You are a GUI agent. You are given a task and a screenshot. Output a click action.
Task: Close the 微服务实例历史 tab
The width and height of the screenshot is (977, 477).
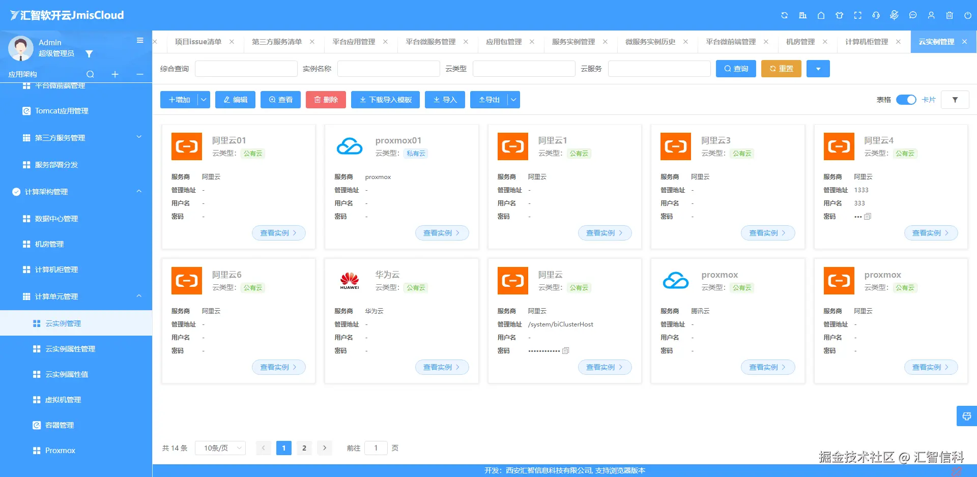click(685, 42)
